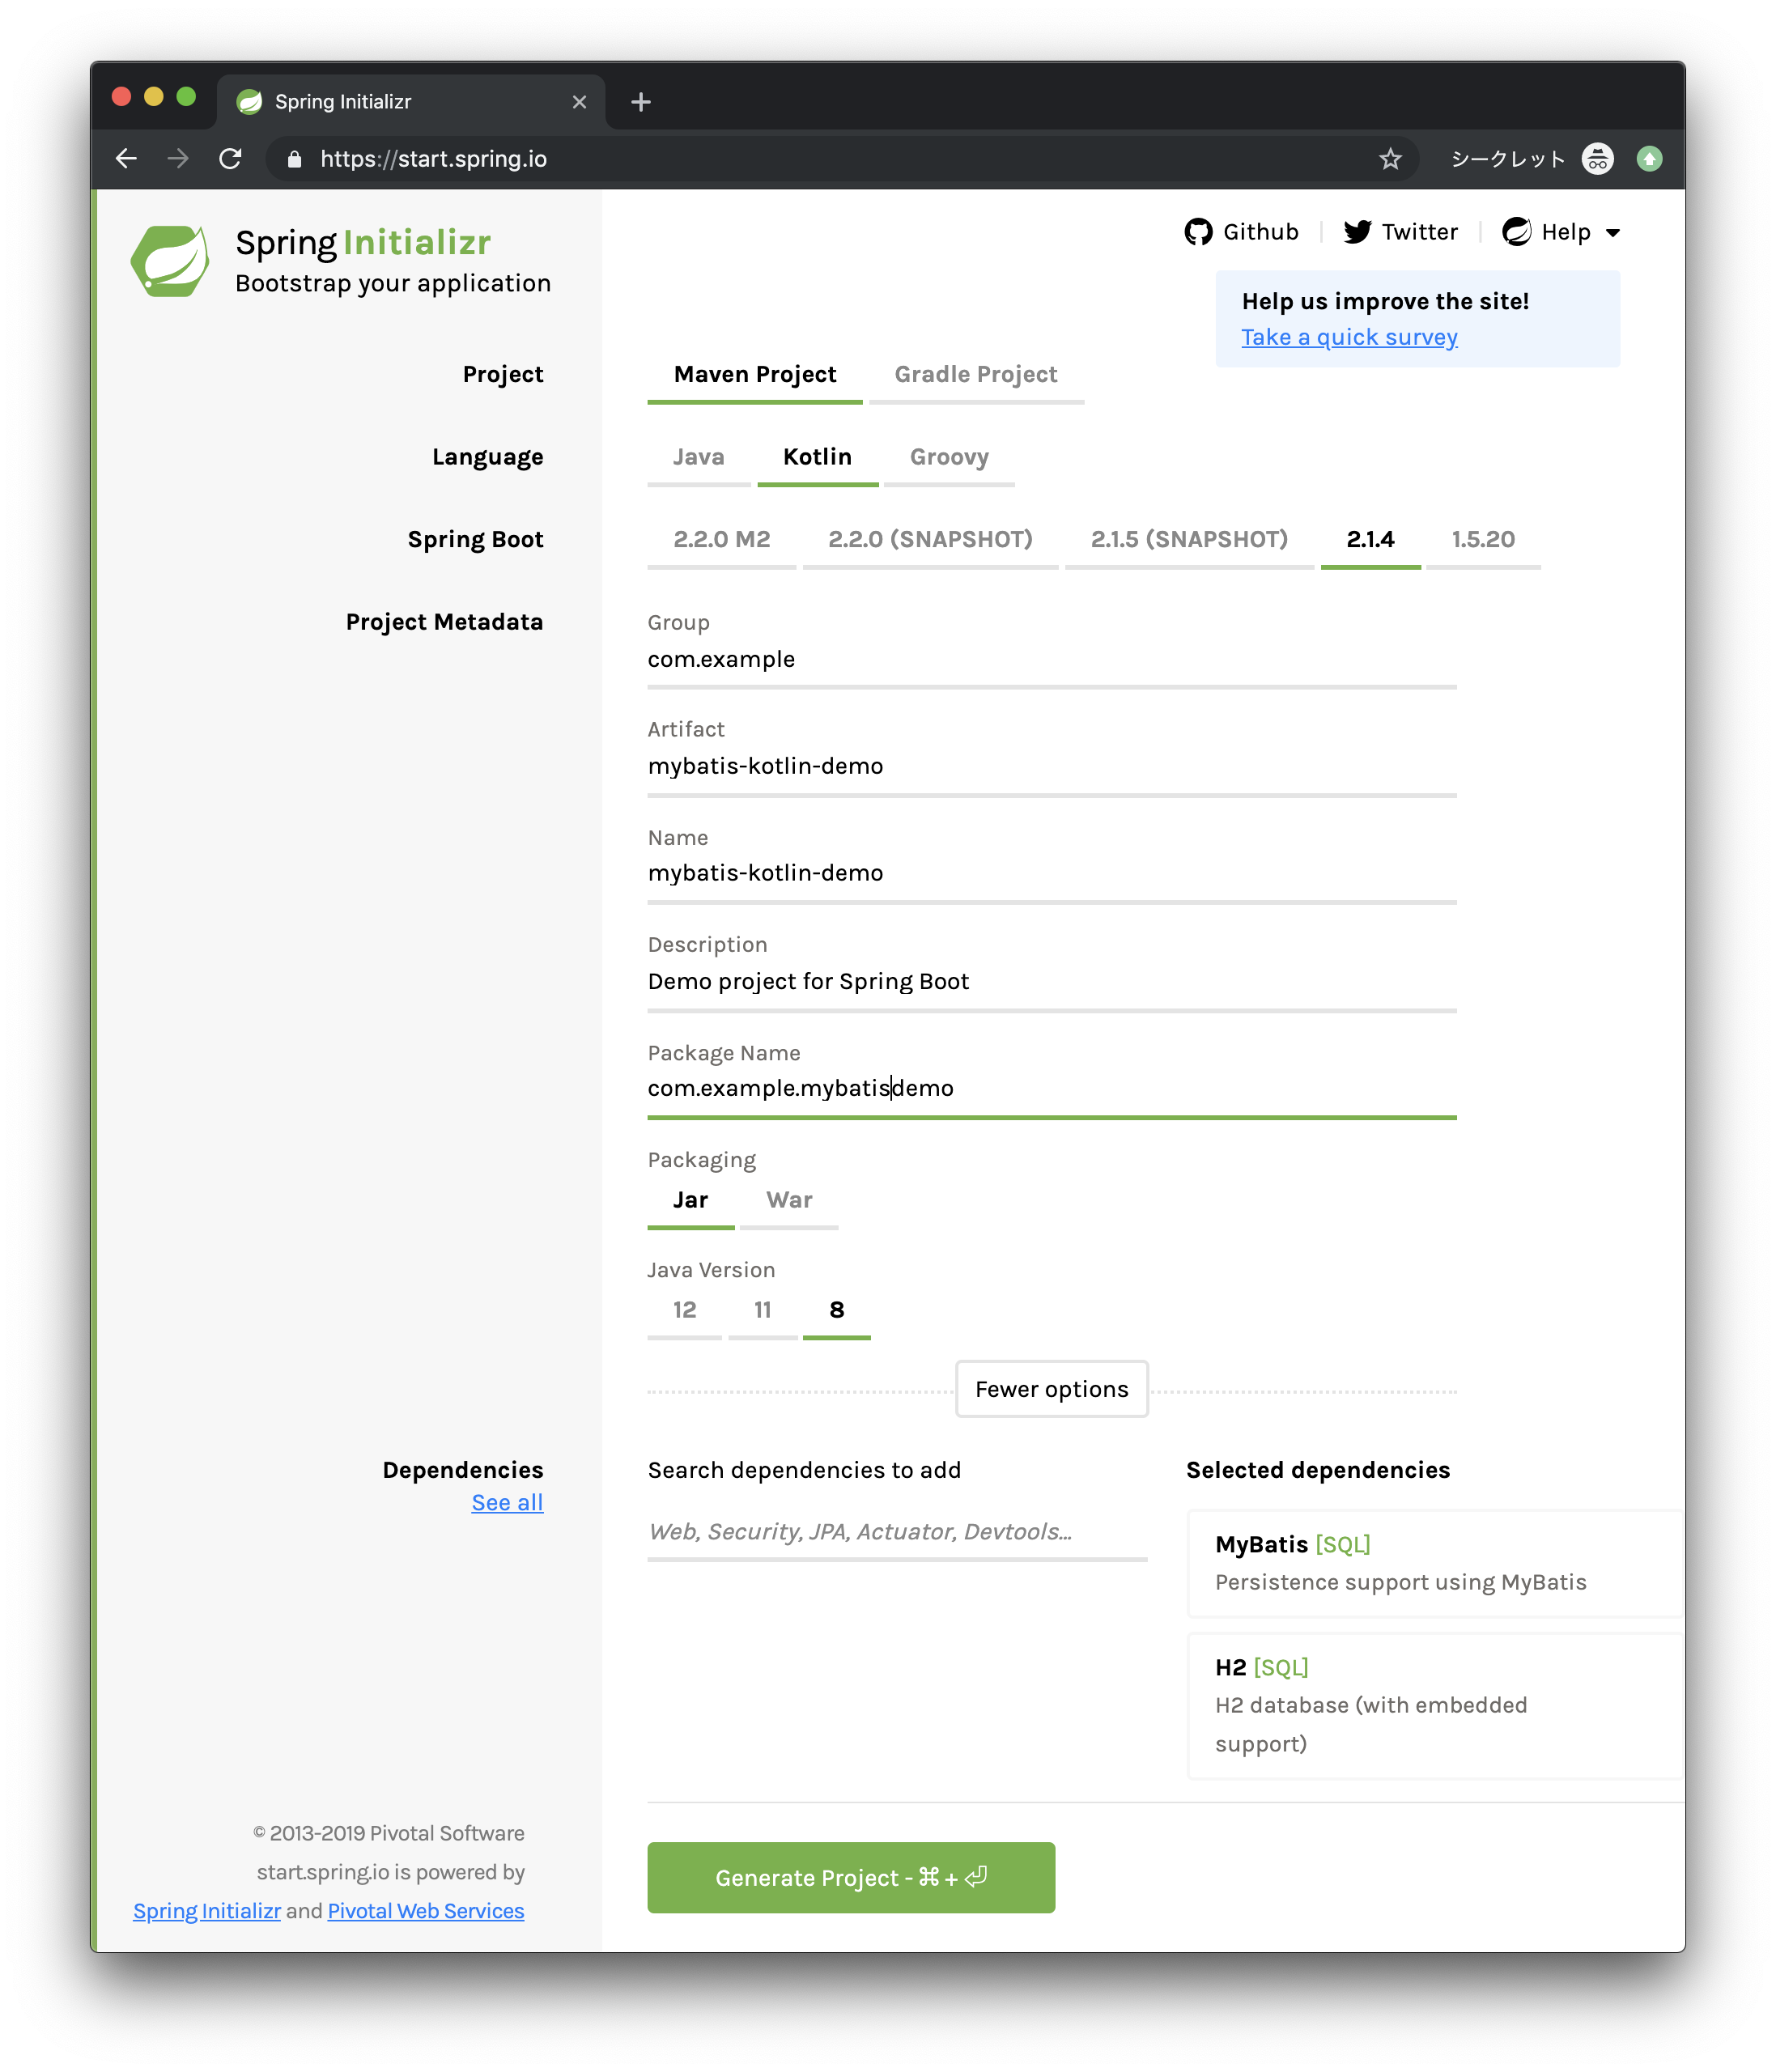
Task: Select Spring Boot version 2.2.0 M2
Action: (x=721, y=539)
